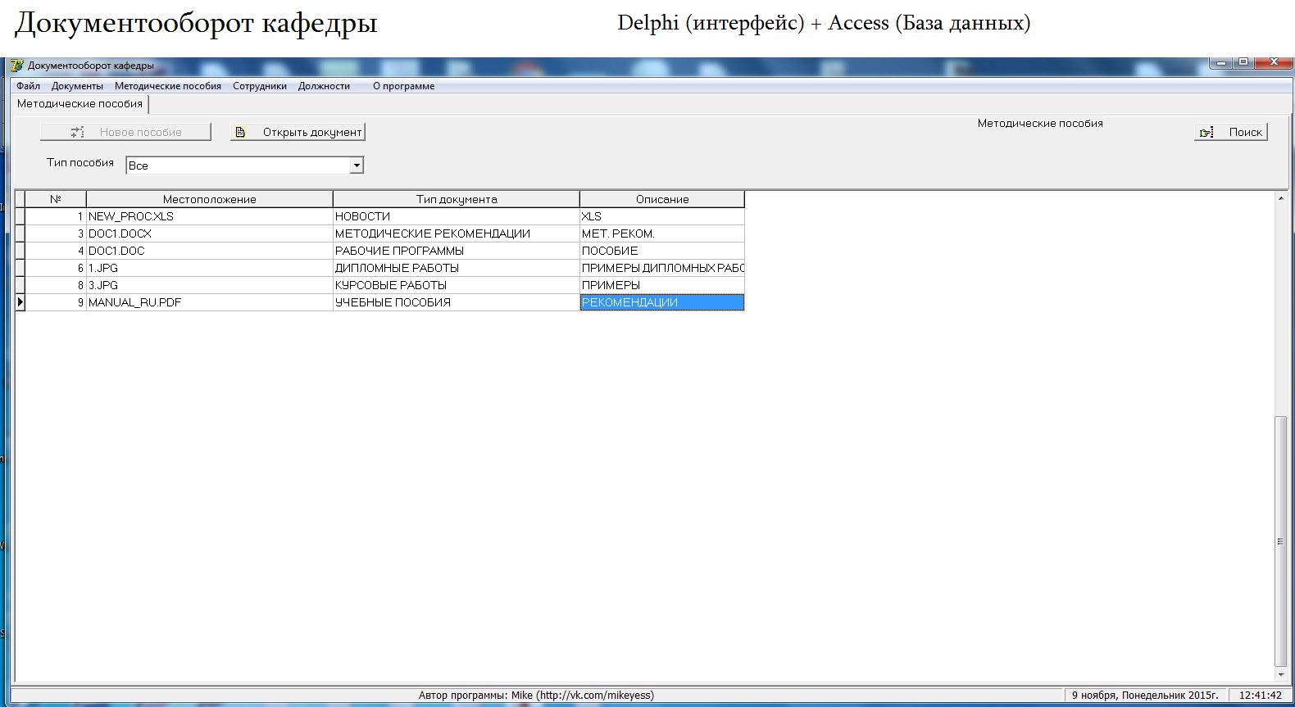Click the icon on the Новое пособие button
The image size is (1295, 707).
pyautogui.click(x=77, y=132)
